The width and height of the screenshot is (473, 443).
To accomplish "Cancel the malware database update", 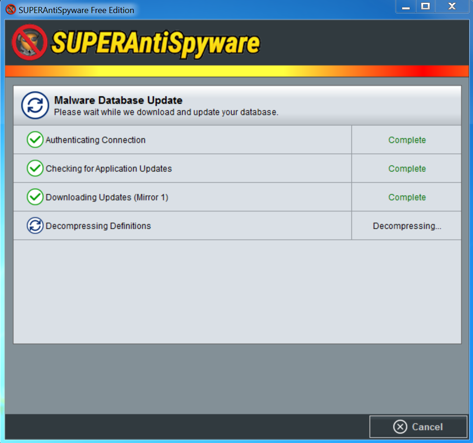I will click(418, 427).
